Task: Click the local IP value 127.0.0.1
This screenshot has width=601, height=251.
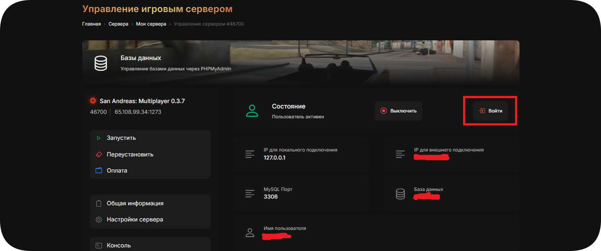Action: [x=275, y=158]
